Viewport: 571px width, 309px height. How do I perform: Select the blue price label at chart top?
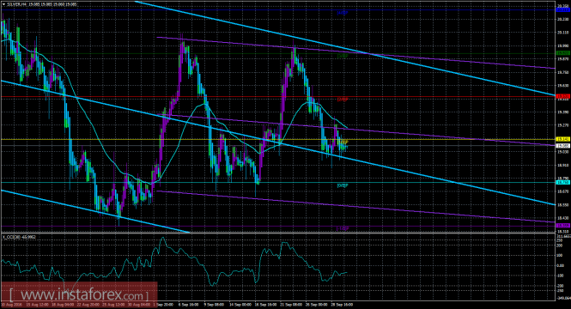562,9
